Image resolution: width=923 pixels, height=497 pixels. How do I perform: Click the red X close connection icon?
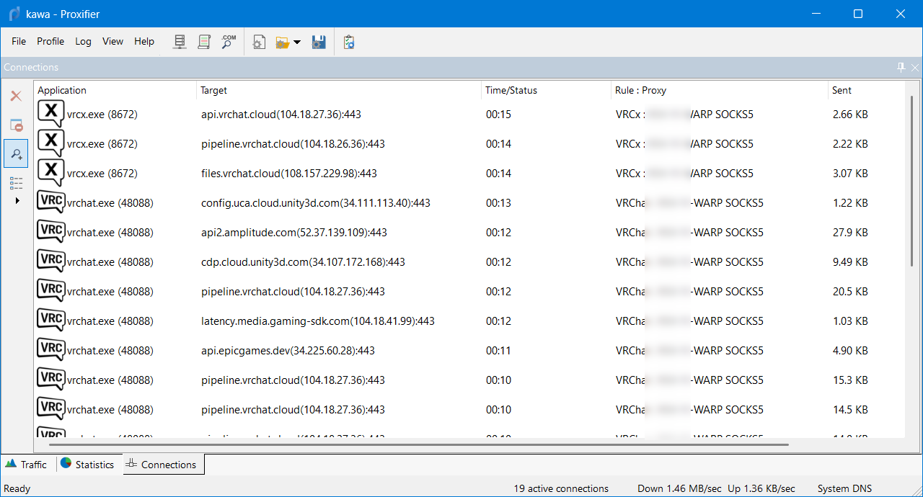tap(16, 96)
